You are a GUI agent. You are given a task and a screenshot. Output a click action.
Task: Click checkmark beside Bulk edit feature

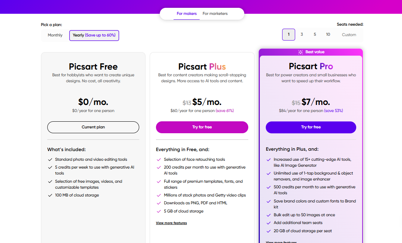268,215
